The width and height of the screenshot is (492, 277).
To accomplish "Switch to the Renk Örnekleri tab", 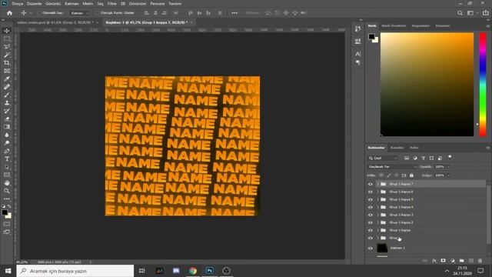I will click(394, 25).
